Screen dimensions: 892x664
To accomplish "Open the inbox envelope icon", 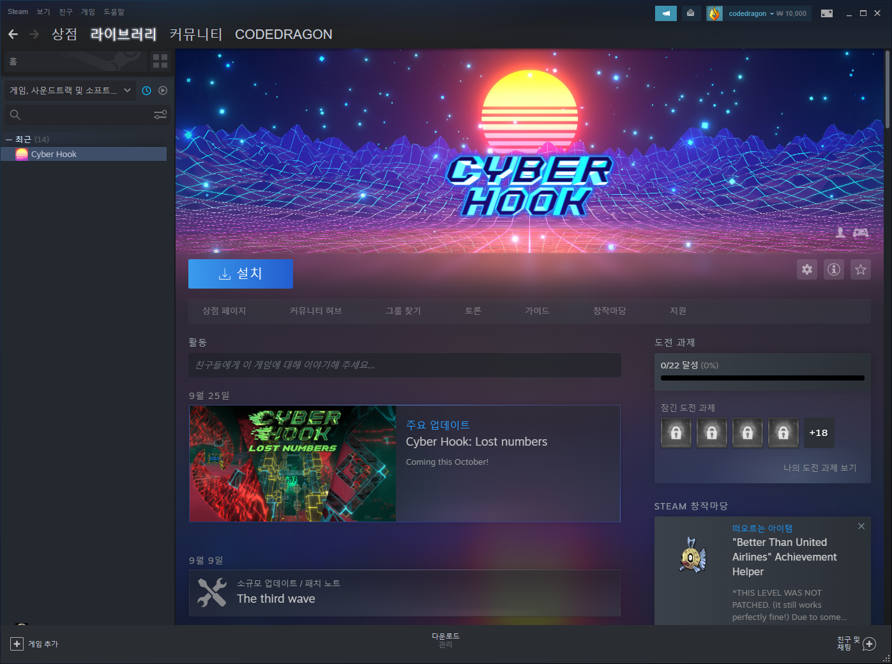I will (690, 13).
